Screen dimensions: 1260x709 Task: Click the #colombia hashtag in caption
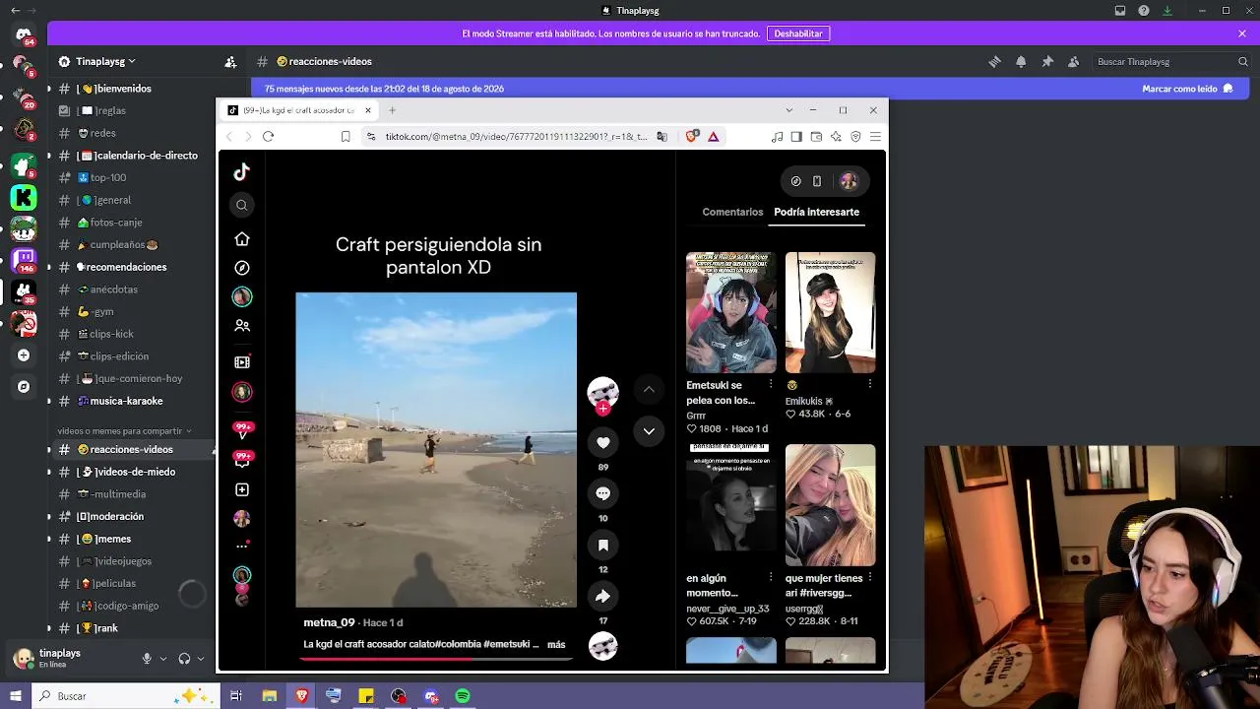tap(460, 645)
